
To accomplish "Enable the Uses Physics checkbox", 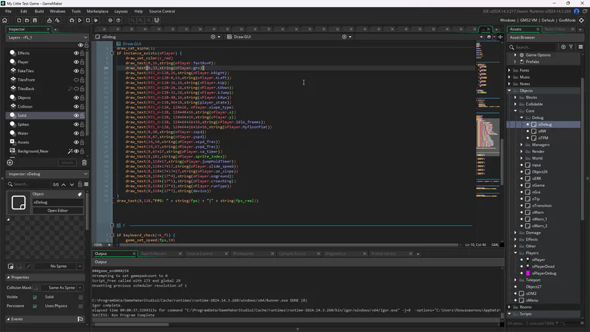I will pos(80,306).
